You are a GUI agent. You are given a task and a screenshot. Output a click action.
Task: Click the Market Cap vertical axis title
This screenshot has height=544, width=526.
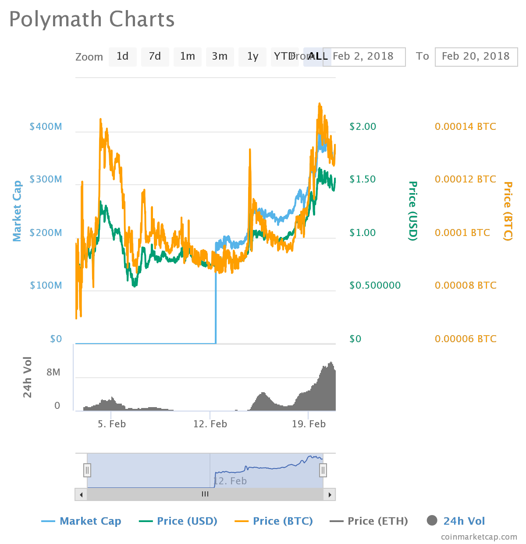pos(17,211)
